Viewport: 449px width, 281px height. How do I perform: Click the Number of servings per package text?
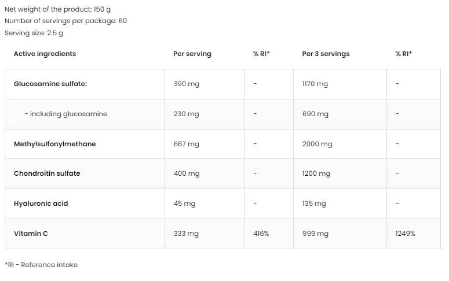(65, 21)
